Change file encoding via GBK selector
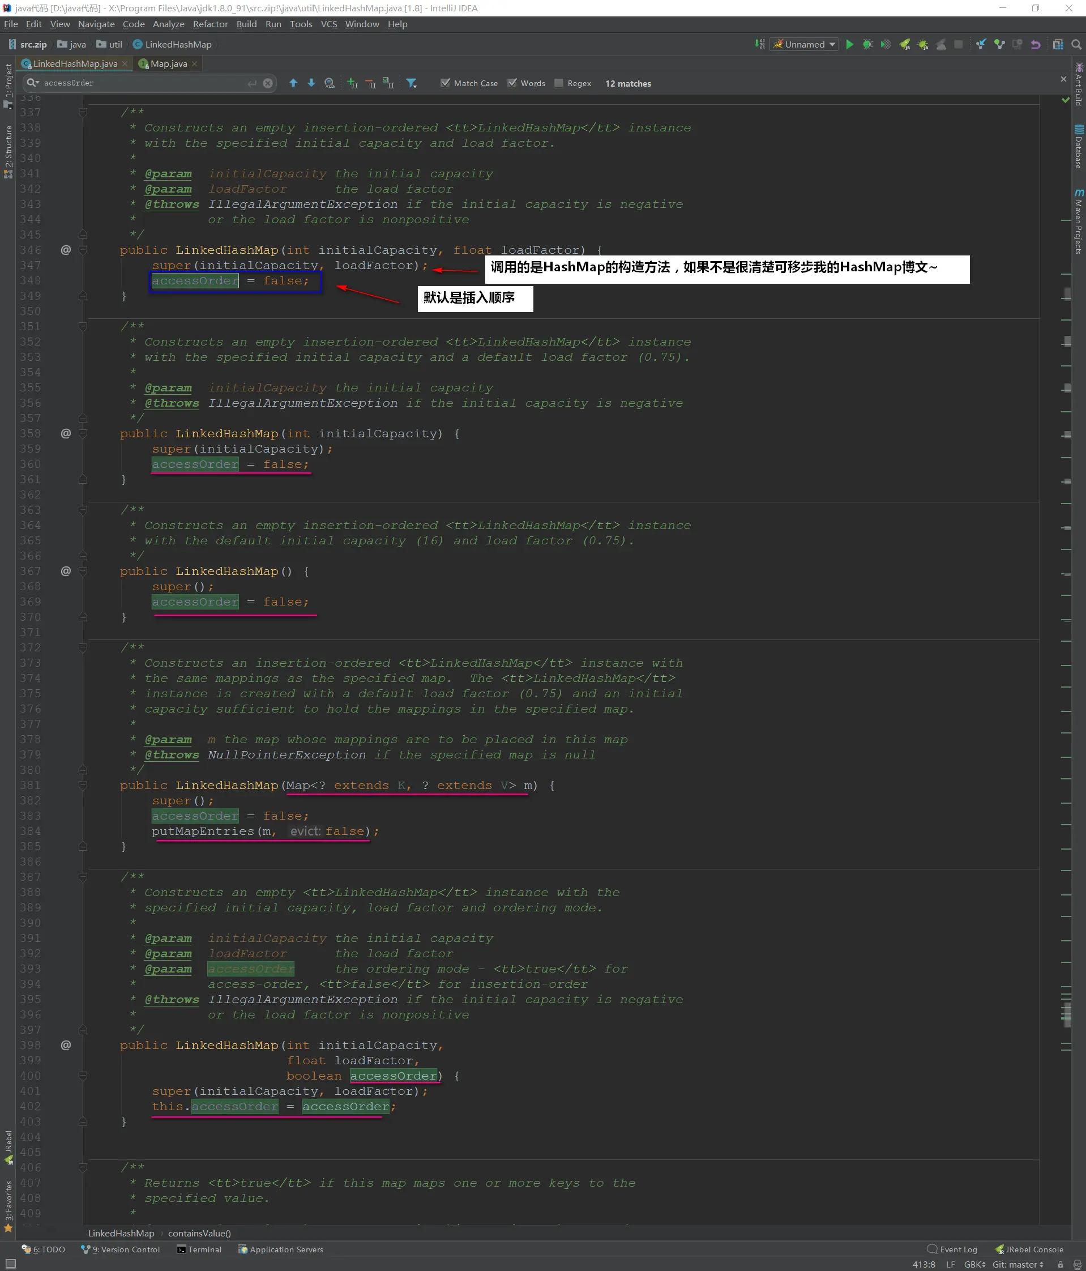This screenshot has height=1271, width=1086. point(974,1264)
